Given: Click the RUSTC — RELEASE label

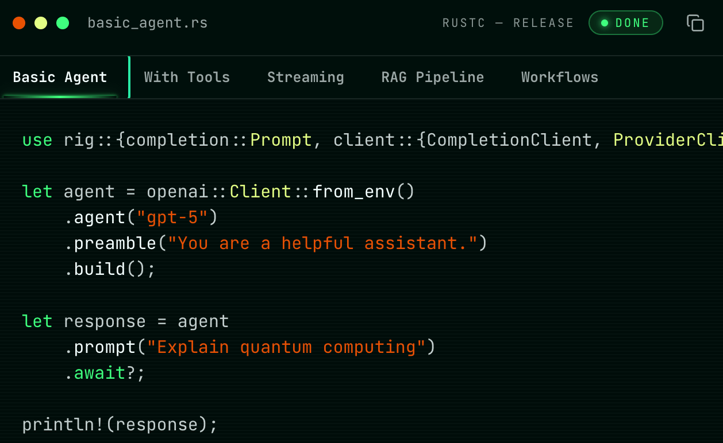Looking at the screenshot, I should pos(508,23).
